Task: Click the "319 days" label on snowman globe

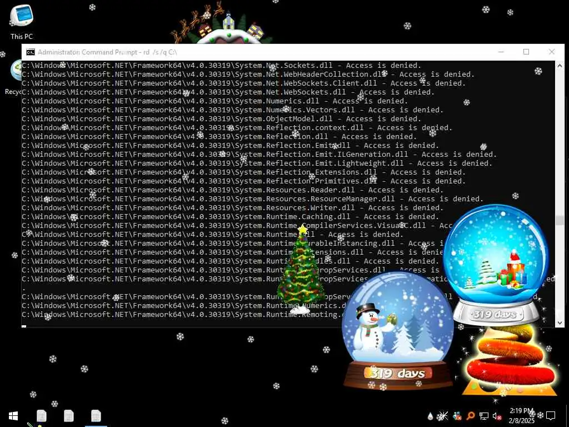Action: pyautogui.click(x=398, y=373)
